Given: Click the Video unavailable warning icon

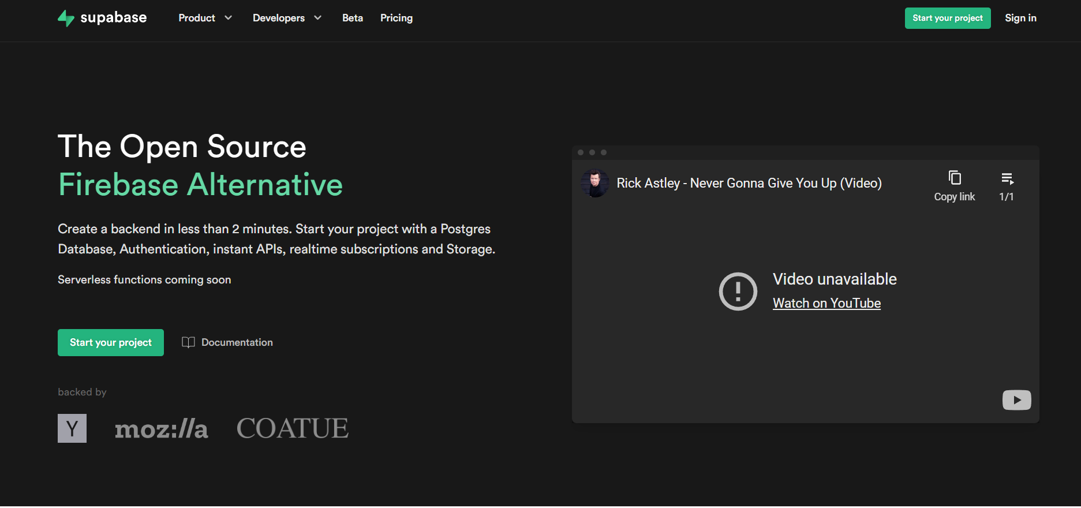Looking at the screenshot, I should 738,292.
